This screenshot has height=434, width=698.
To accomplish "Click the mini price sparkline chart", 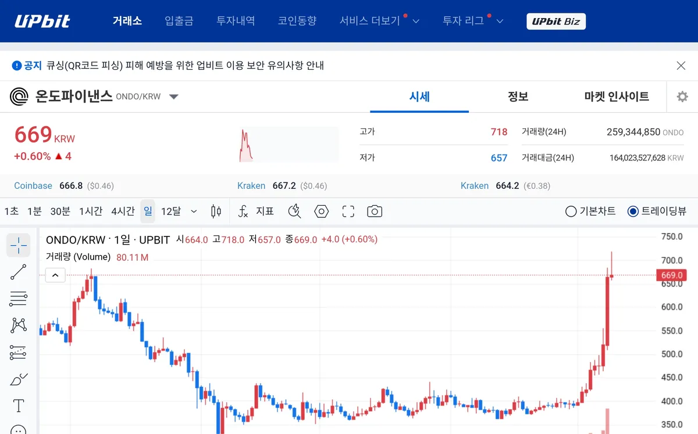I will (289, 144).
